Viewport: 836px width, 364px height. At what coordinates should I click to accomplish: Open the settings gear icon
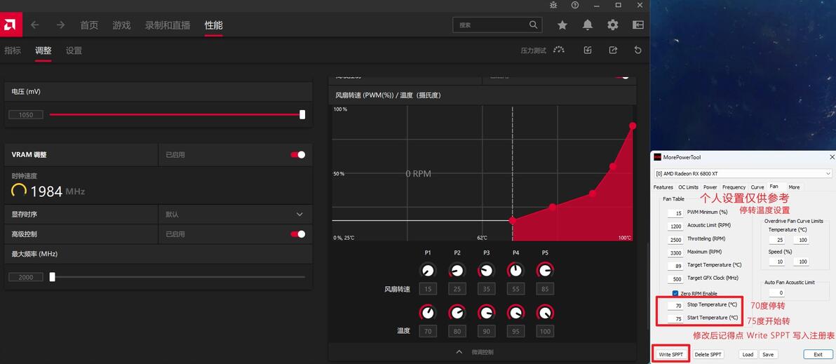coord(612,25)
